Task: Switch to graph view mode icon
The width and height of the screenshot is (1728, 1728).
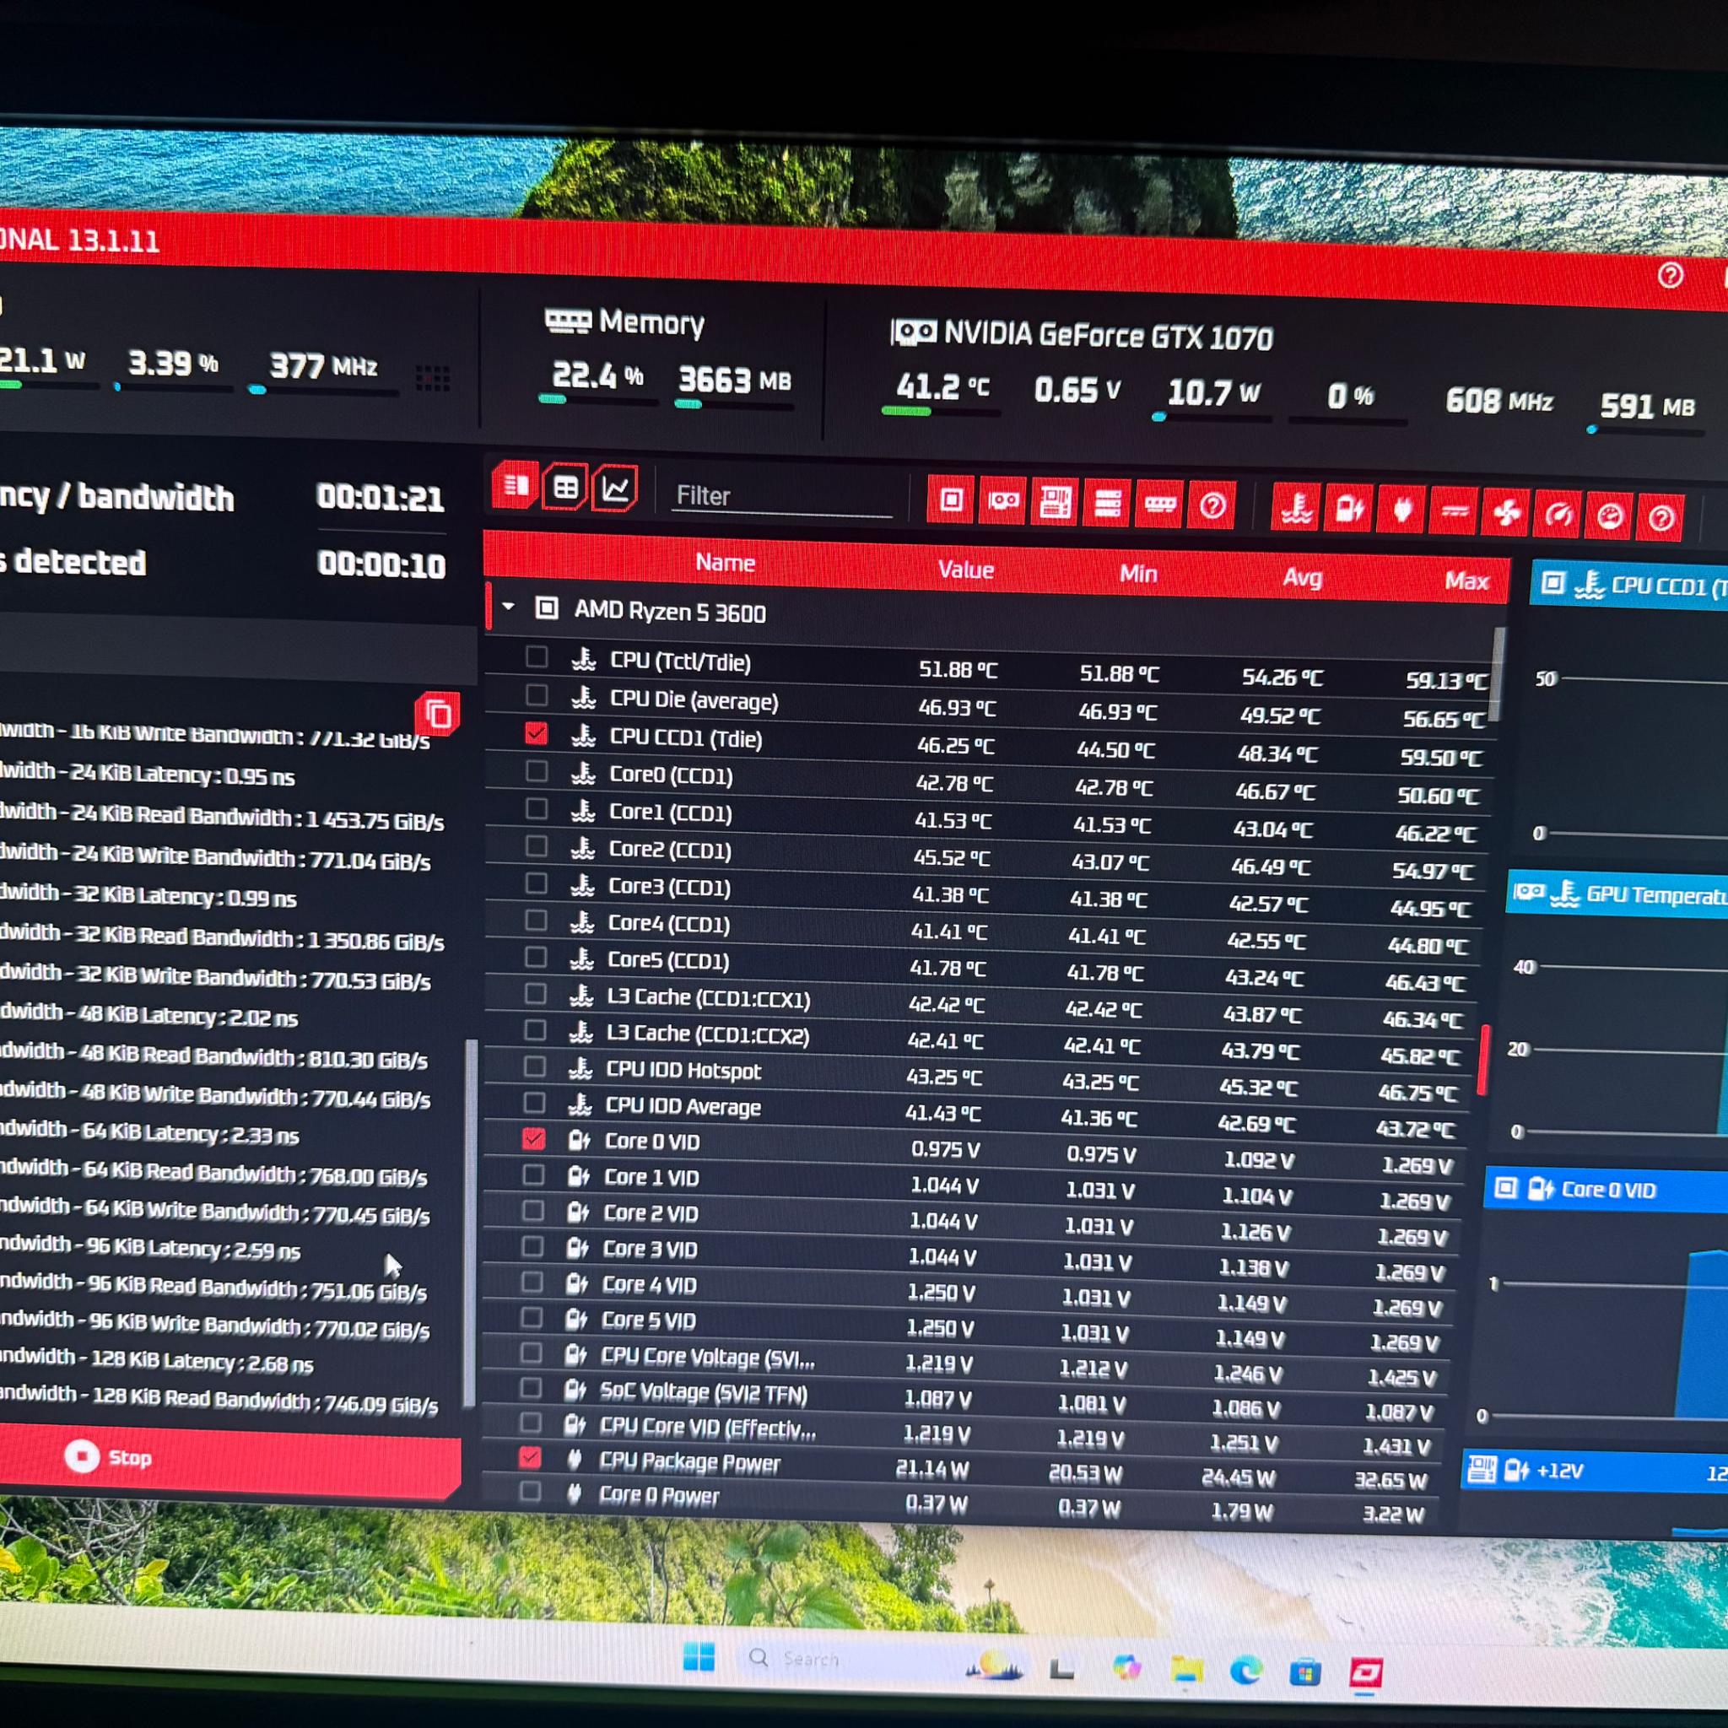Action: (x=615, y=489)
